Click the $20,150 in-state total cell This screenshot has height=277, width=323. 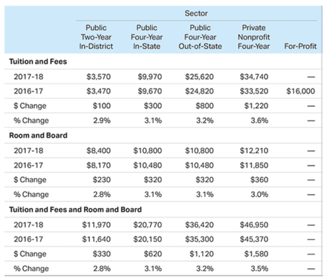[148, 239]
